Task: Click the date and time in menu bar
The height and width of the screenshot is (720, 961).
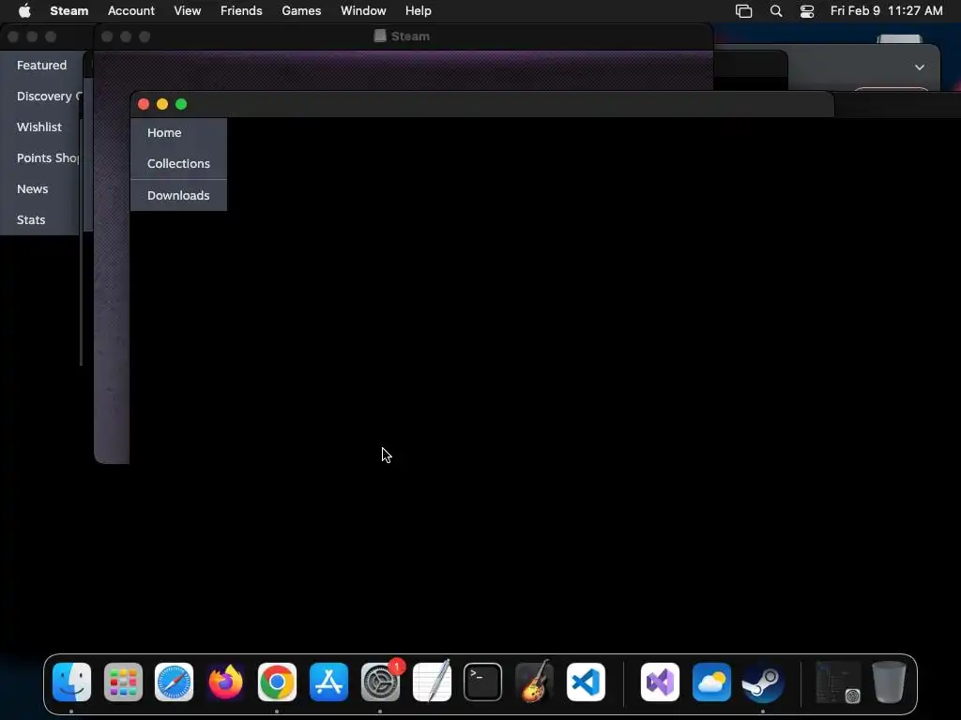Action: tap(886, 10)
